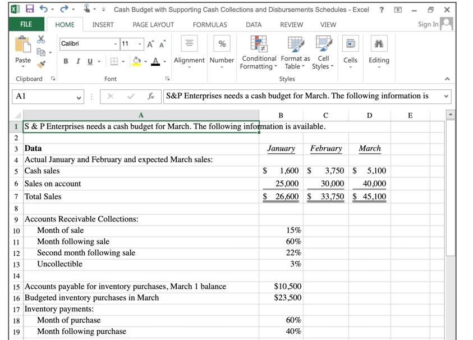
Task: Open the Undo history dropdown arrow
Action: [53, 10]
